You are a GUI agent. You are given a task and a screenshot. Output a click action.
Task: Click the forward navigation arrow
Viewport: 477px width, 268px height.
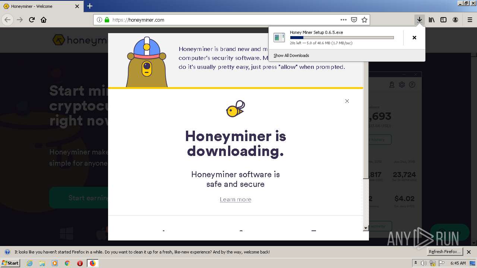(20, 20)
